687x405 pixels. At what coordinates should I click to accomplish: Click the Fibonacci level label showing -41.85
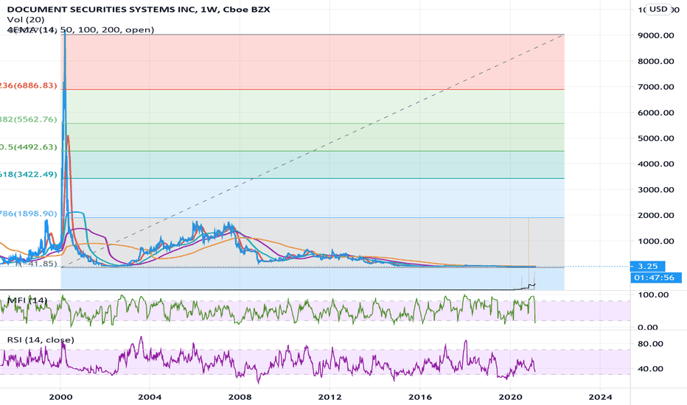(36, 264)
